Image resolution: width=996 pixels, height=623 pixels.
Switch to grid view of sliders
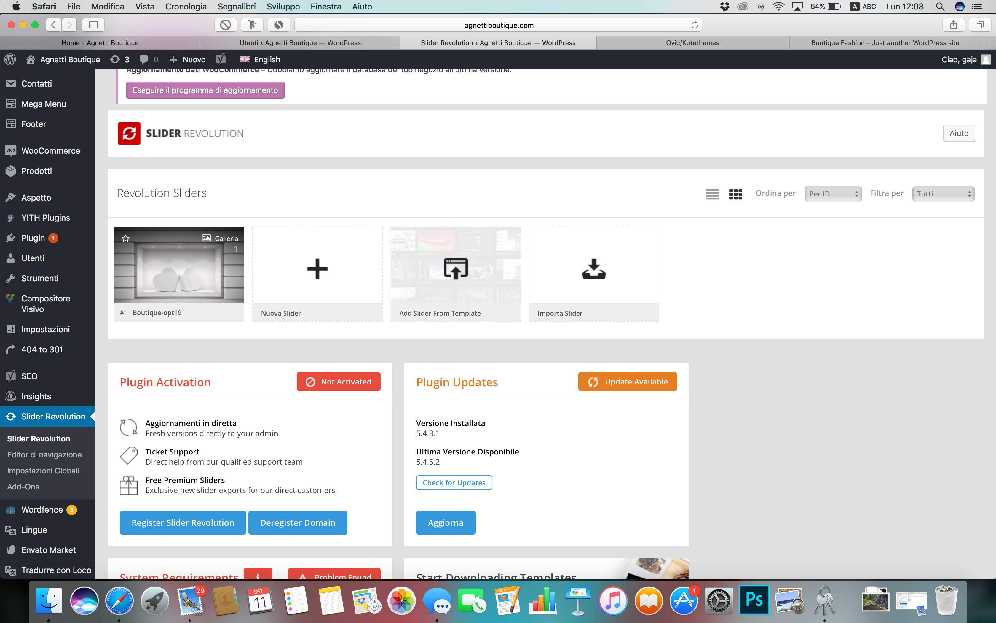735,194
